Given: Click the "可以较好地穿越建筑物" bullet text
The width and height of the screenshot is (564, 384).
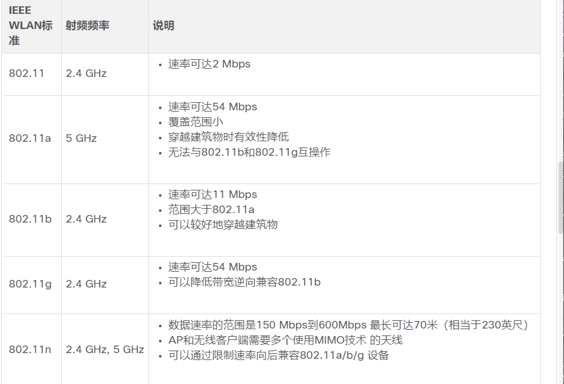Looking at the screenshot, I should (x=223, y=224).
